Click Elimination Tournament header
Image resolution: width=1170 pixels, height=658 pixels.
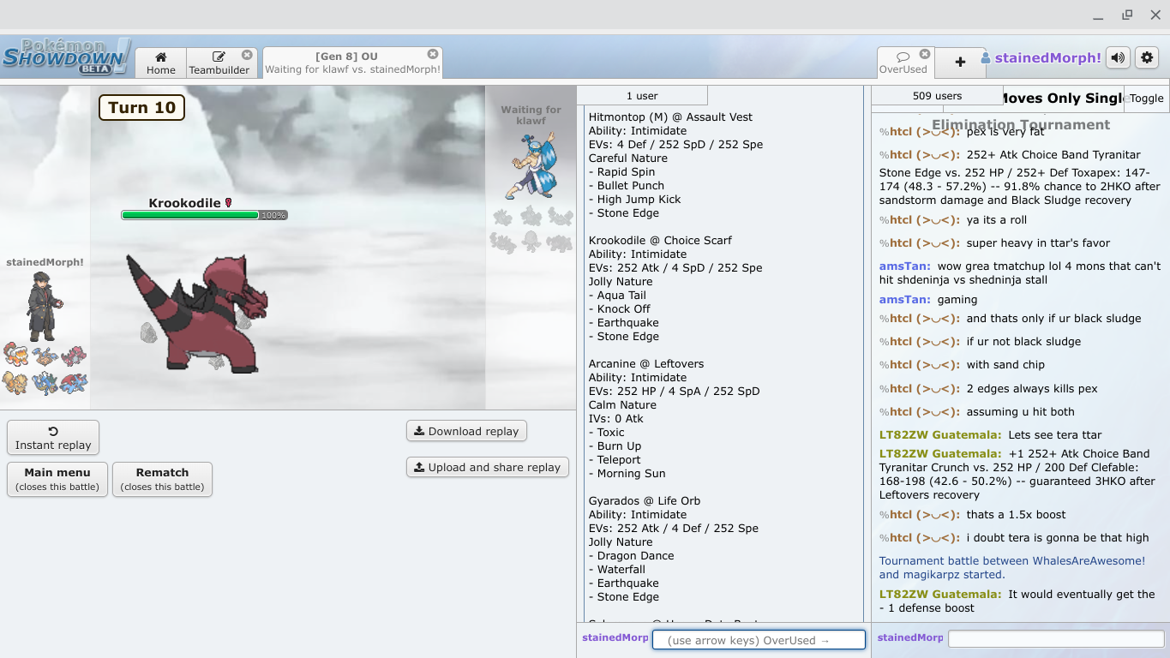[x=1021, y=124]
